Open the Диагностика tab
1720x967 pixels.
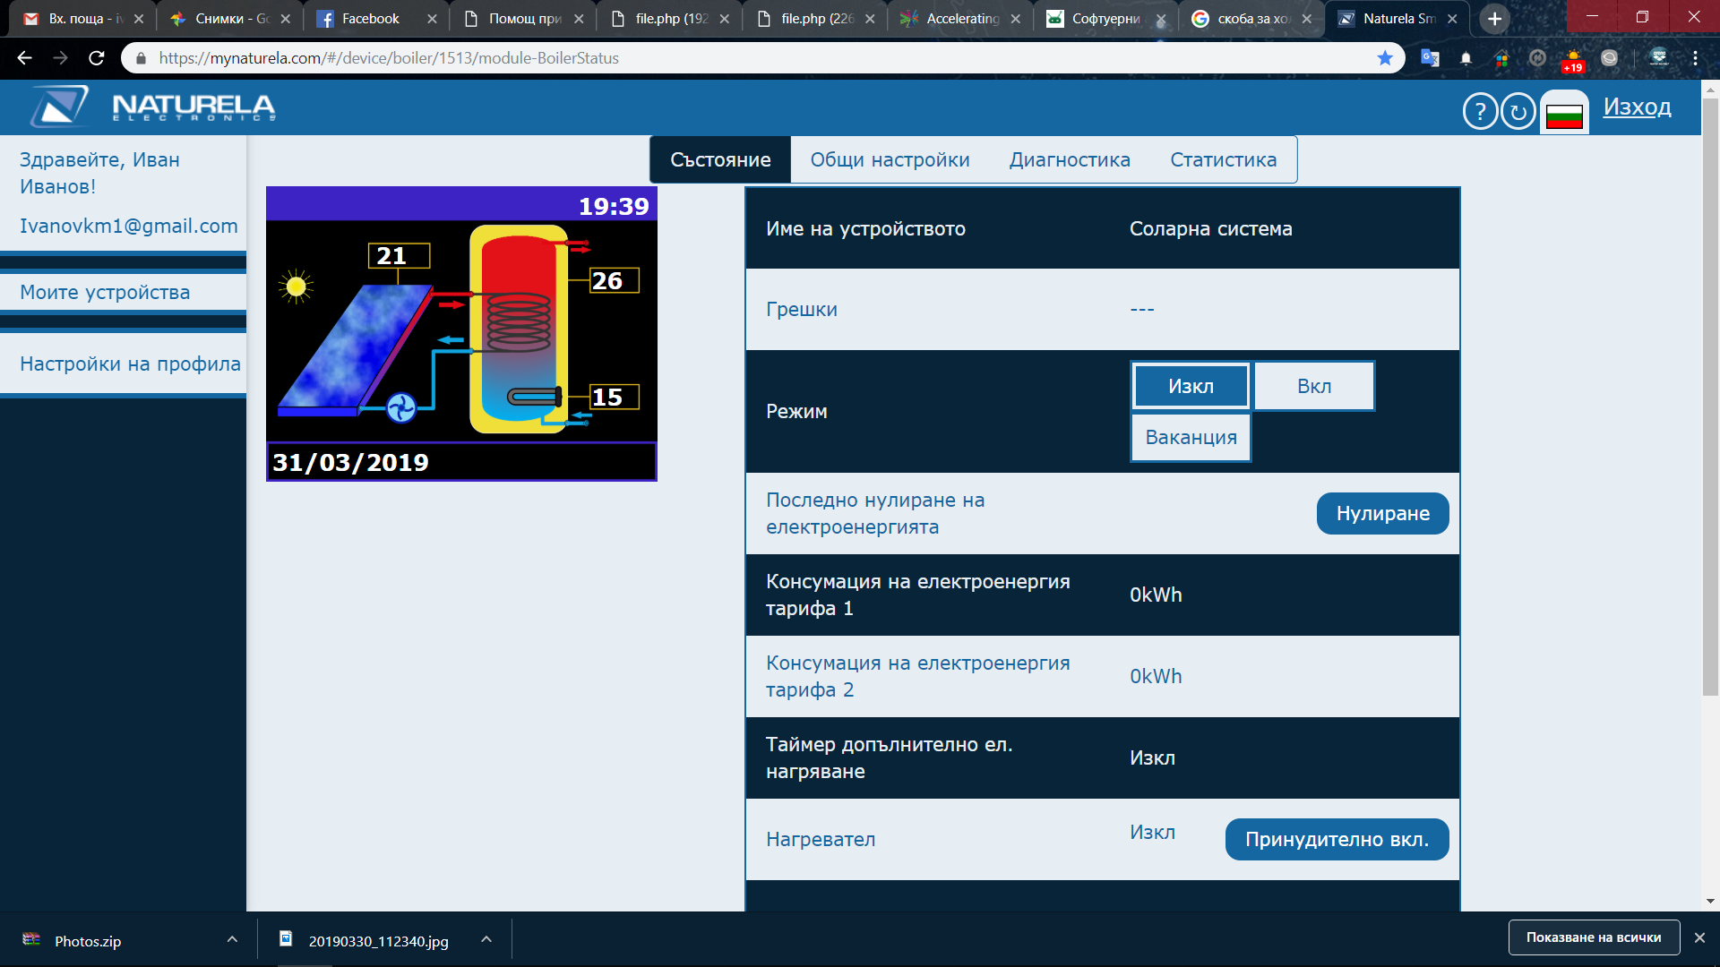(x=1070, y=159)
